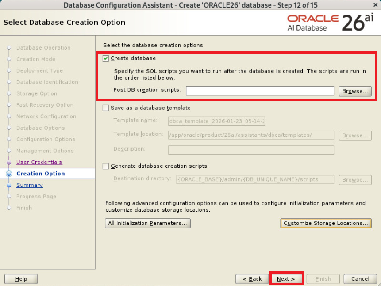Cancel the database configuration wizard

[360, 279]
